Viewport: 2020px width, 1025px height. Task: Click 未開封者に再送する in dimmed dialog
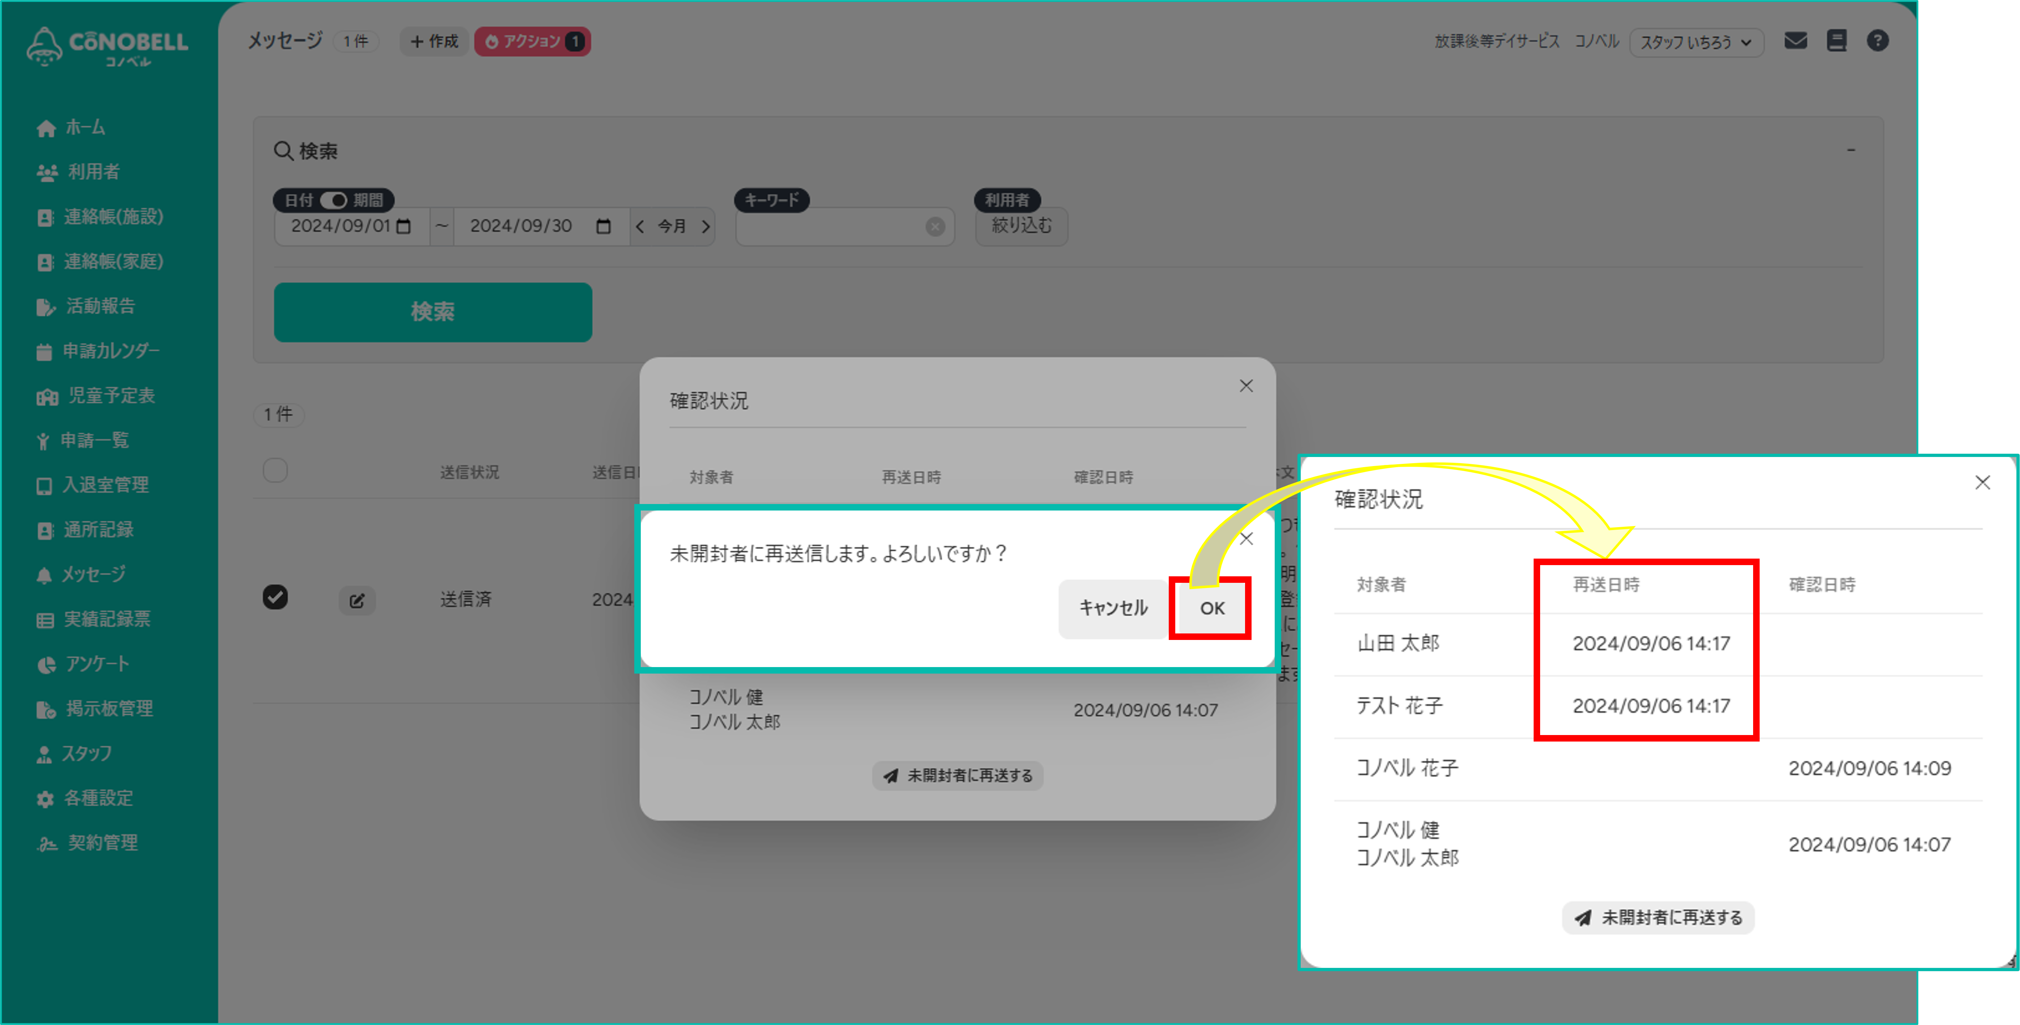(958, 776)
